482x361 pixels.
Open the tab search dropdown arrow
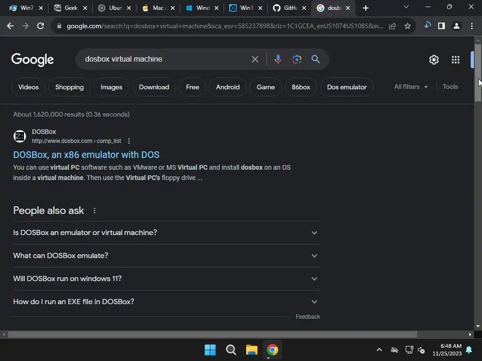pos(406,7)
